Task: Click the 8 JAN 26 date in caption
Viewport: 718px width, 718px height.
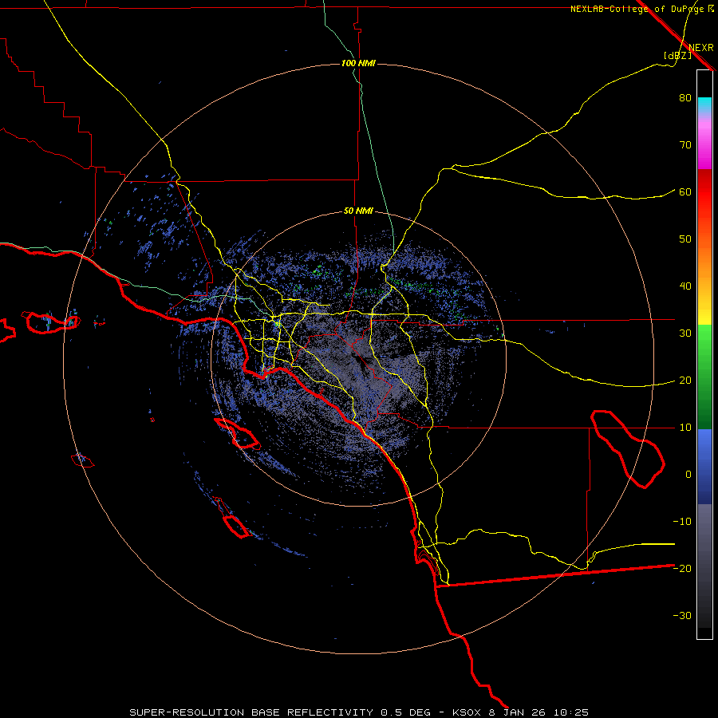Action: [x=518, y=712]
